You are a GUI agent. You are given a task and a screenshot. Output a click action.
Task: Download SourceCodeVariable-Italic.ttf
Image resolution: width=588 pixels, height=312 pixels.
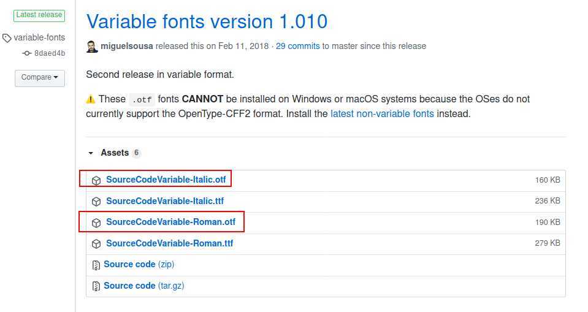pyautogui.click(x=165, y=201)
